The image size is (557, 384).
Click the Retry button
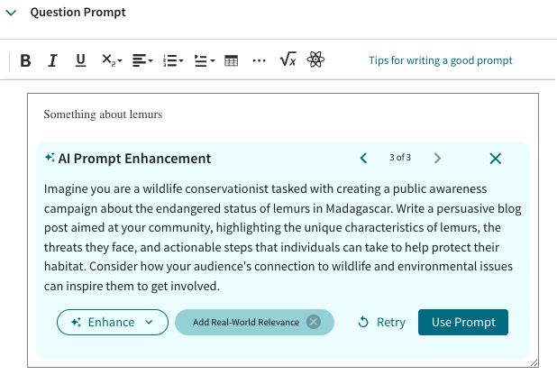click(x=382, y=322)
